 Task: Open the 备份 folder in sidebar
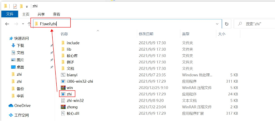point(20,89)
